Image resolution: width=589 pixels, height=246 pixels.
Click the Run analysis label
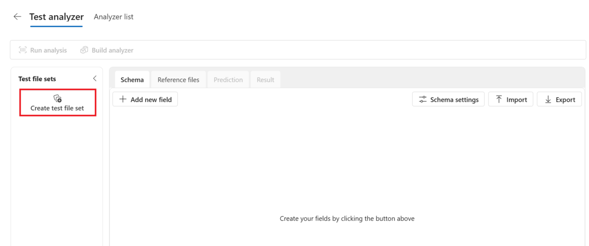(x=49, y=50)
